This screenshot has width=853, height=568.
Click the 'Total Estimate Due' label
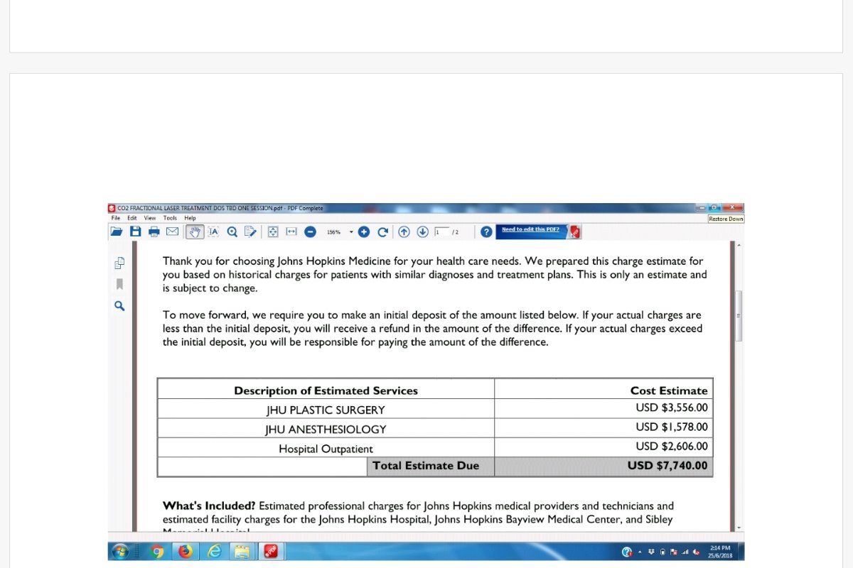[x=426, y=466]
